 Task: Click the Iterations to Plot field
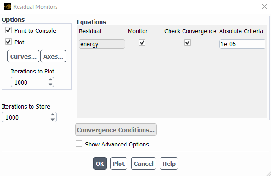29,82
